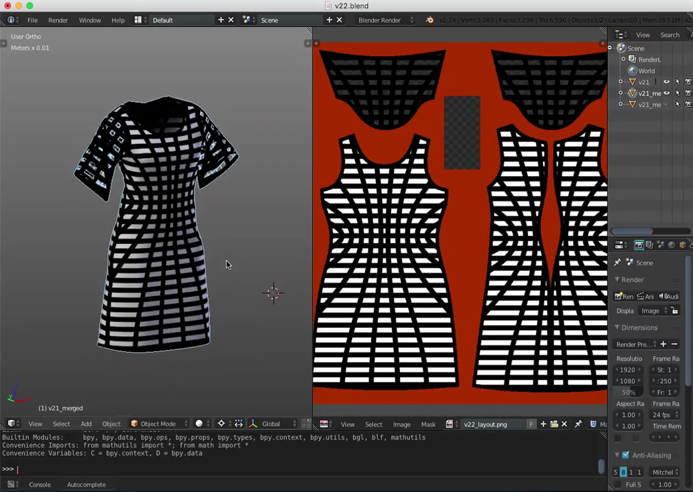The height and width of the screenshot is (492, 693).
Task: Open the Object Mode dropdown
Action: coord(159,424)
